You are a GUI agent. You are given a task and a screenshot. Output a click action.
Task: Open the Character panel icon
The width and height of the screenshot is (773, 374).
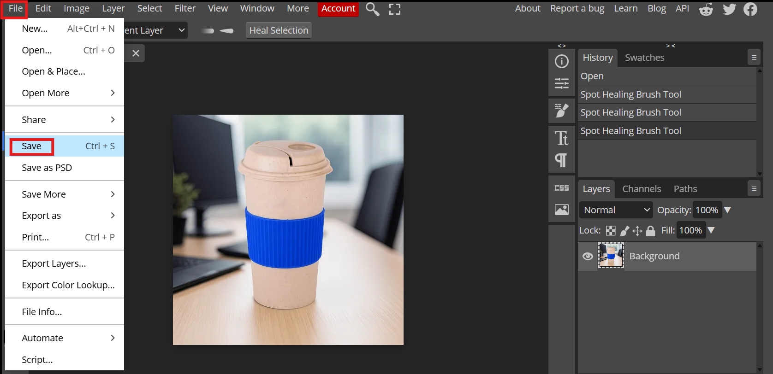click(x=562, y=138)
